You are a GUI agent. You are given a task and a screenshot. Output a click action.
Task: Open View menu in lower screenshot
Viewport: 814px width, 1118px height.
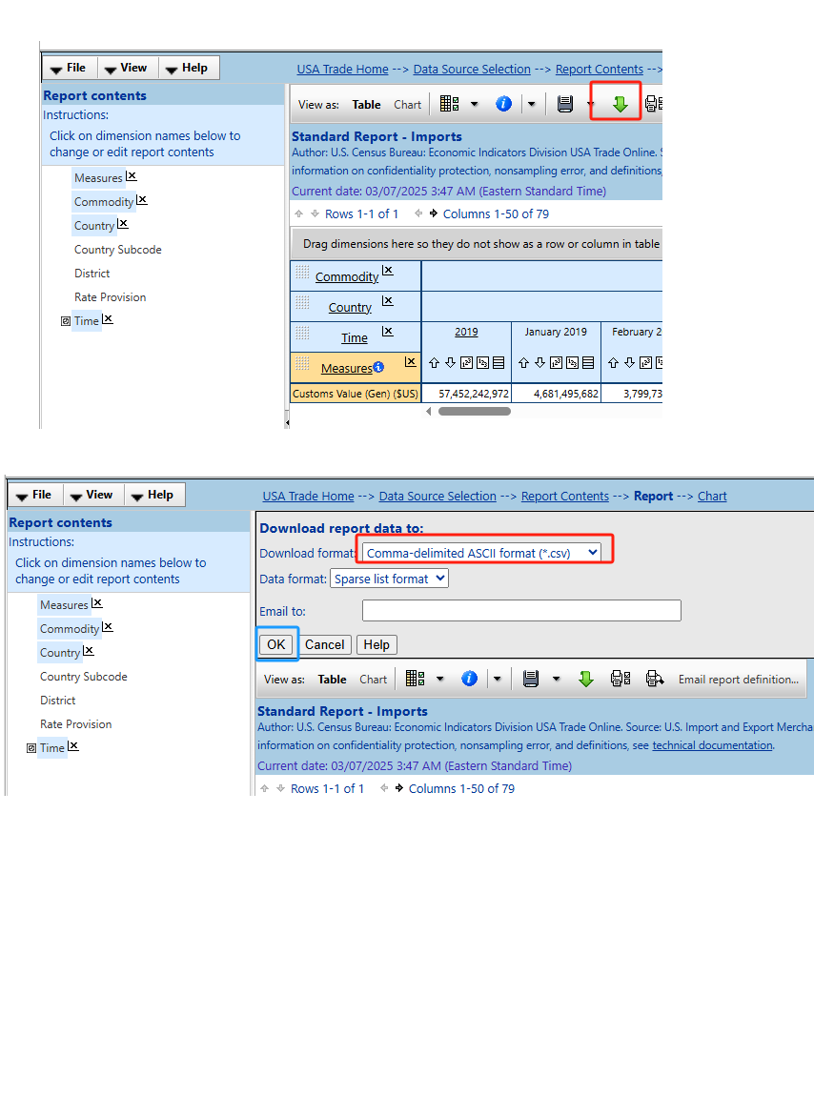pyautogui.click(x=92, y=495)
